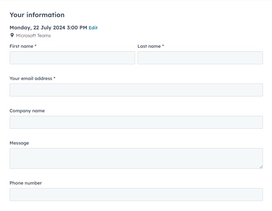
Task: Focus the First name input field
Action: [x=72, y=58]
